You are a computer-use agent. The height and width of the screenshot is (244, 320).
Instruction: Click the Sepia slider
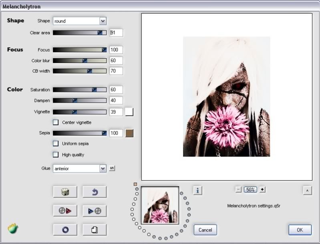coord(80,133)
